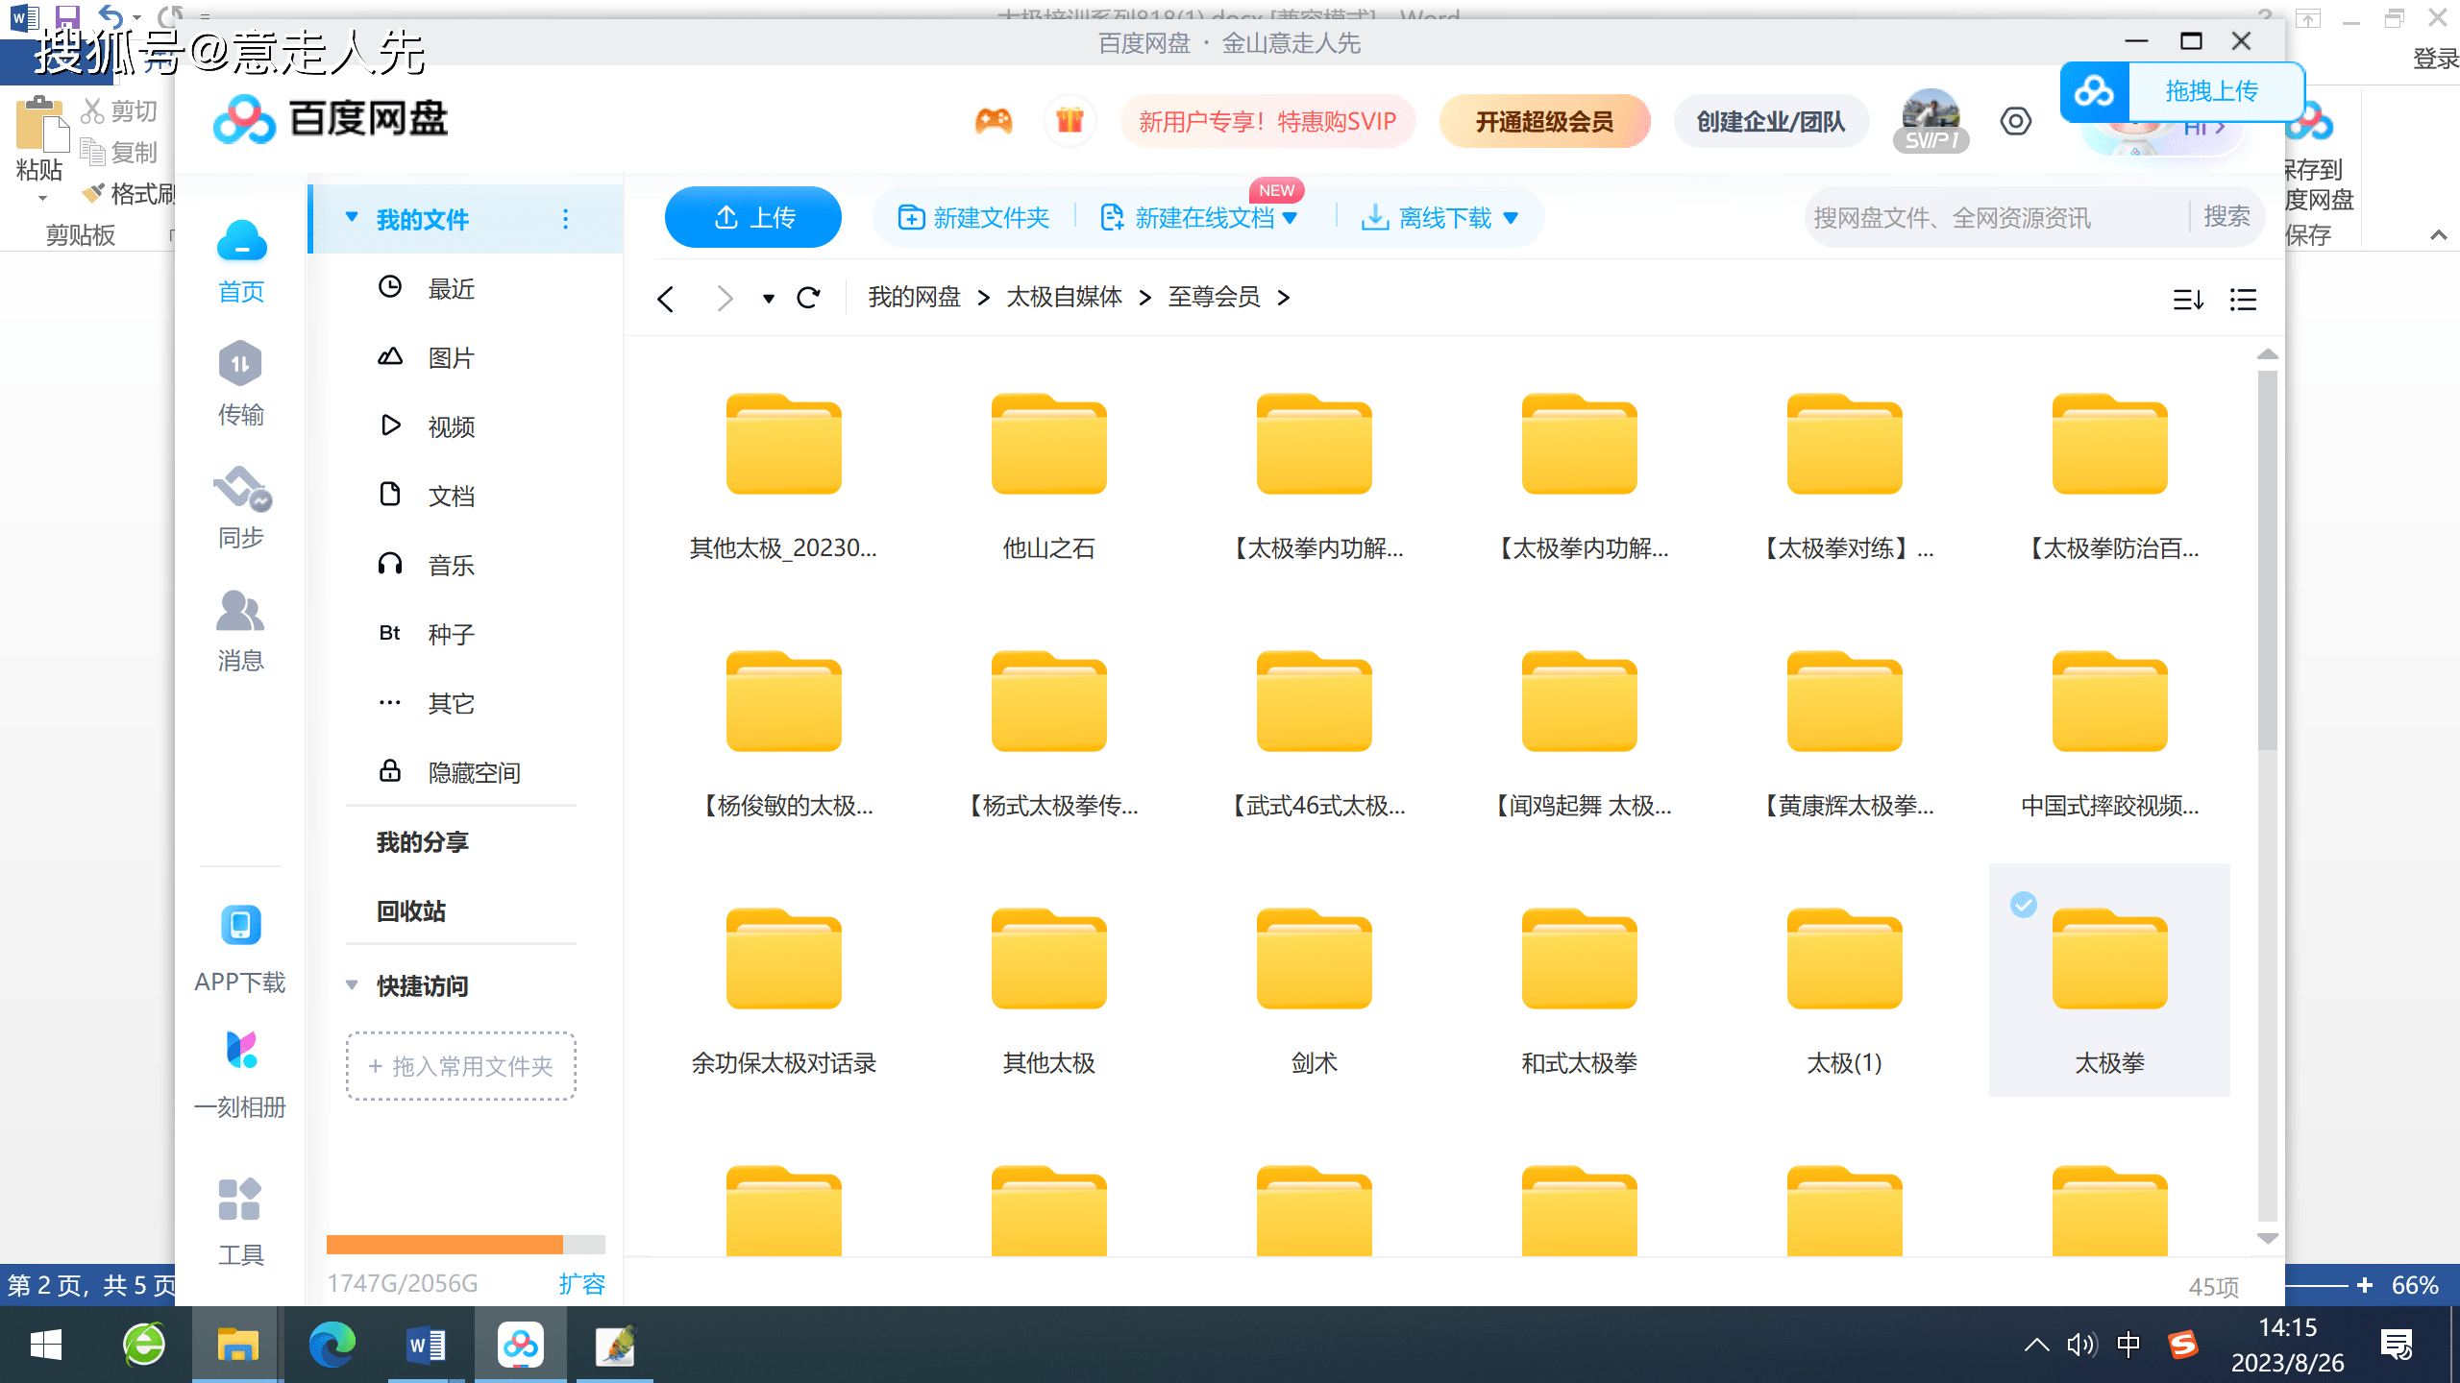The width and height of the screenshot is (2460, 1383).
Task: Expand 离线下载 dropdown arrow
Action: click(1511, 218)
